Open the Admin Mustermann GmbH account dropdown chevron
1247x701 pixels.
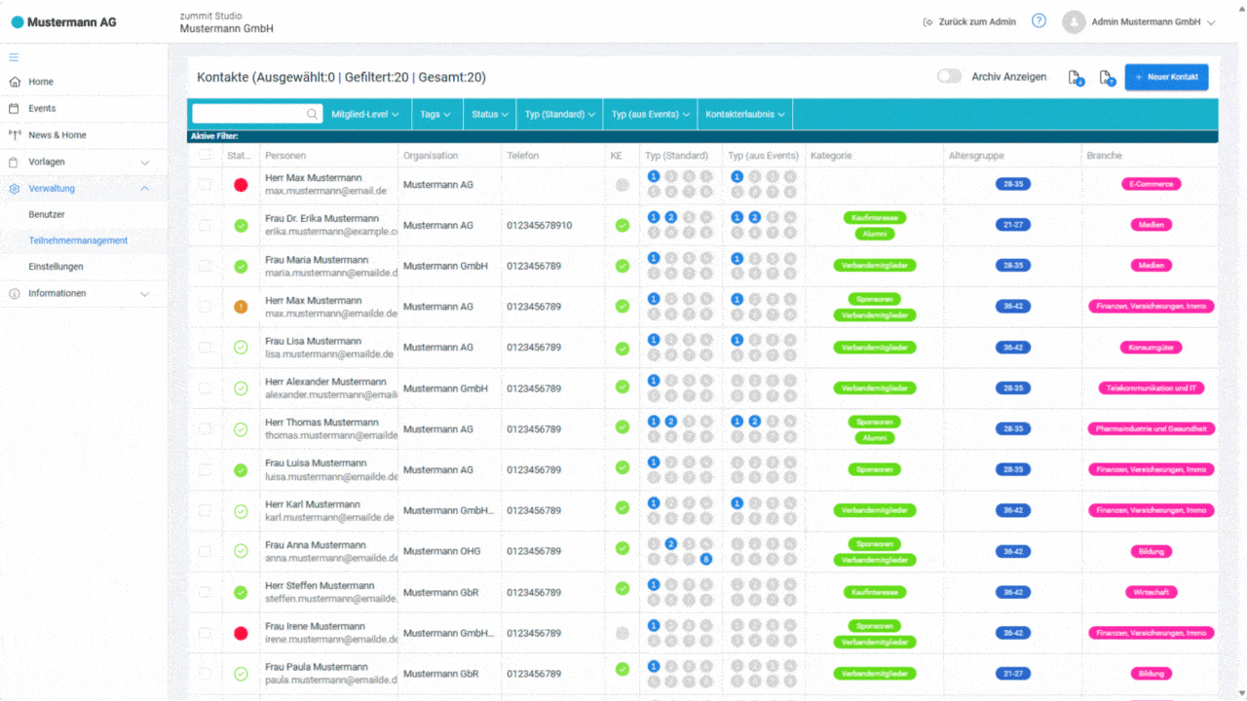[x=1211, y=22]
